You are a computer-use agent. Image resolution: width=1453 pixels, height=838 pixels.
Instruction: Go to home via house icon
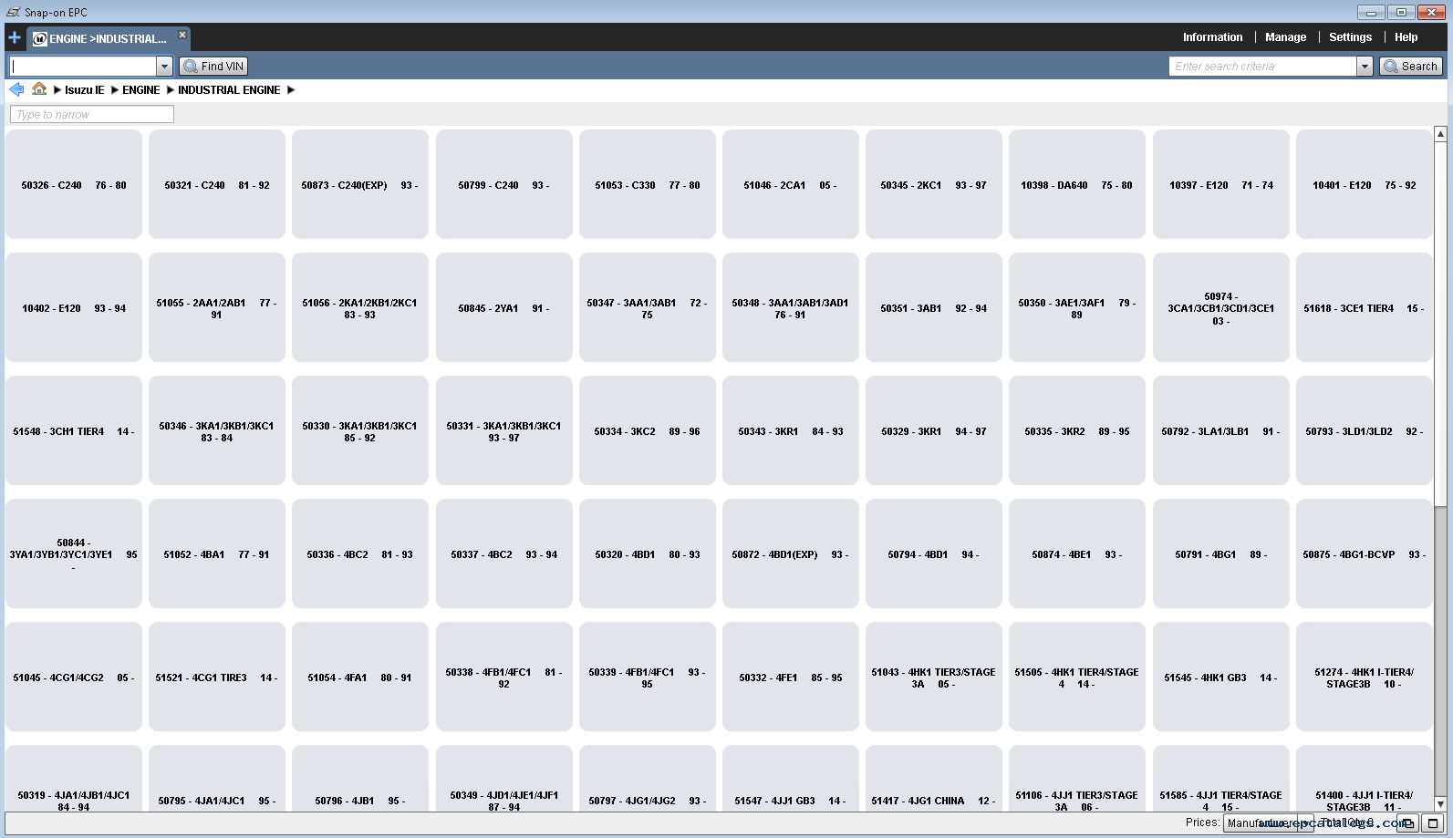click(x=39, y=88)
